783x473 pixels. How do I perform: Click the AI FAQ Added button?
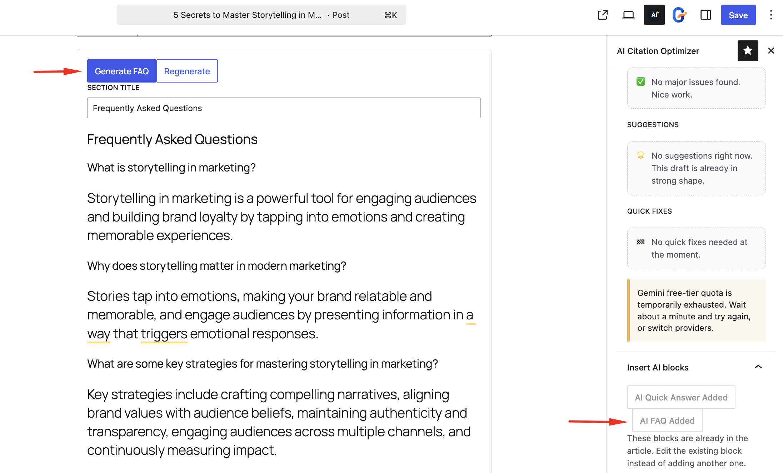pos(667,420)
